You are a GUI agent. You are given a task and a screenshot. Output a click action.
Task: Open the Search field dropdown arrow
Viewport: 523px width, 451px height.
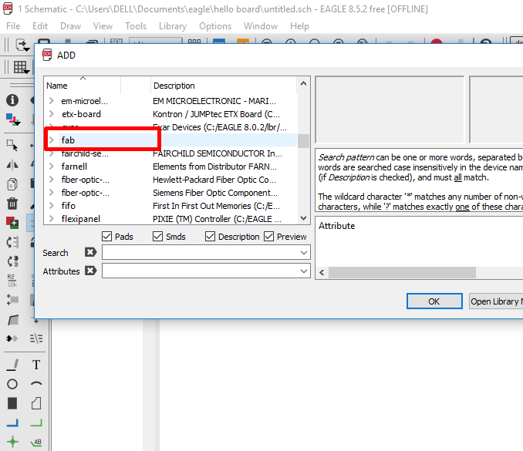click(303, 253)
